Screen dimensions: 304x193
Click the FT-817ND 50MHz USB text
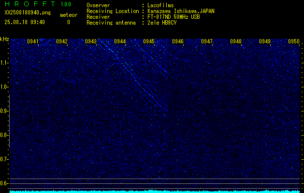174,17
